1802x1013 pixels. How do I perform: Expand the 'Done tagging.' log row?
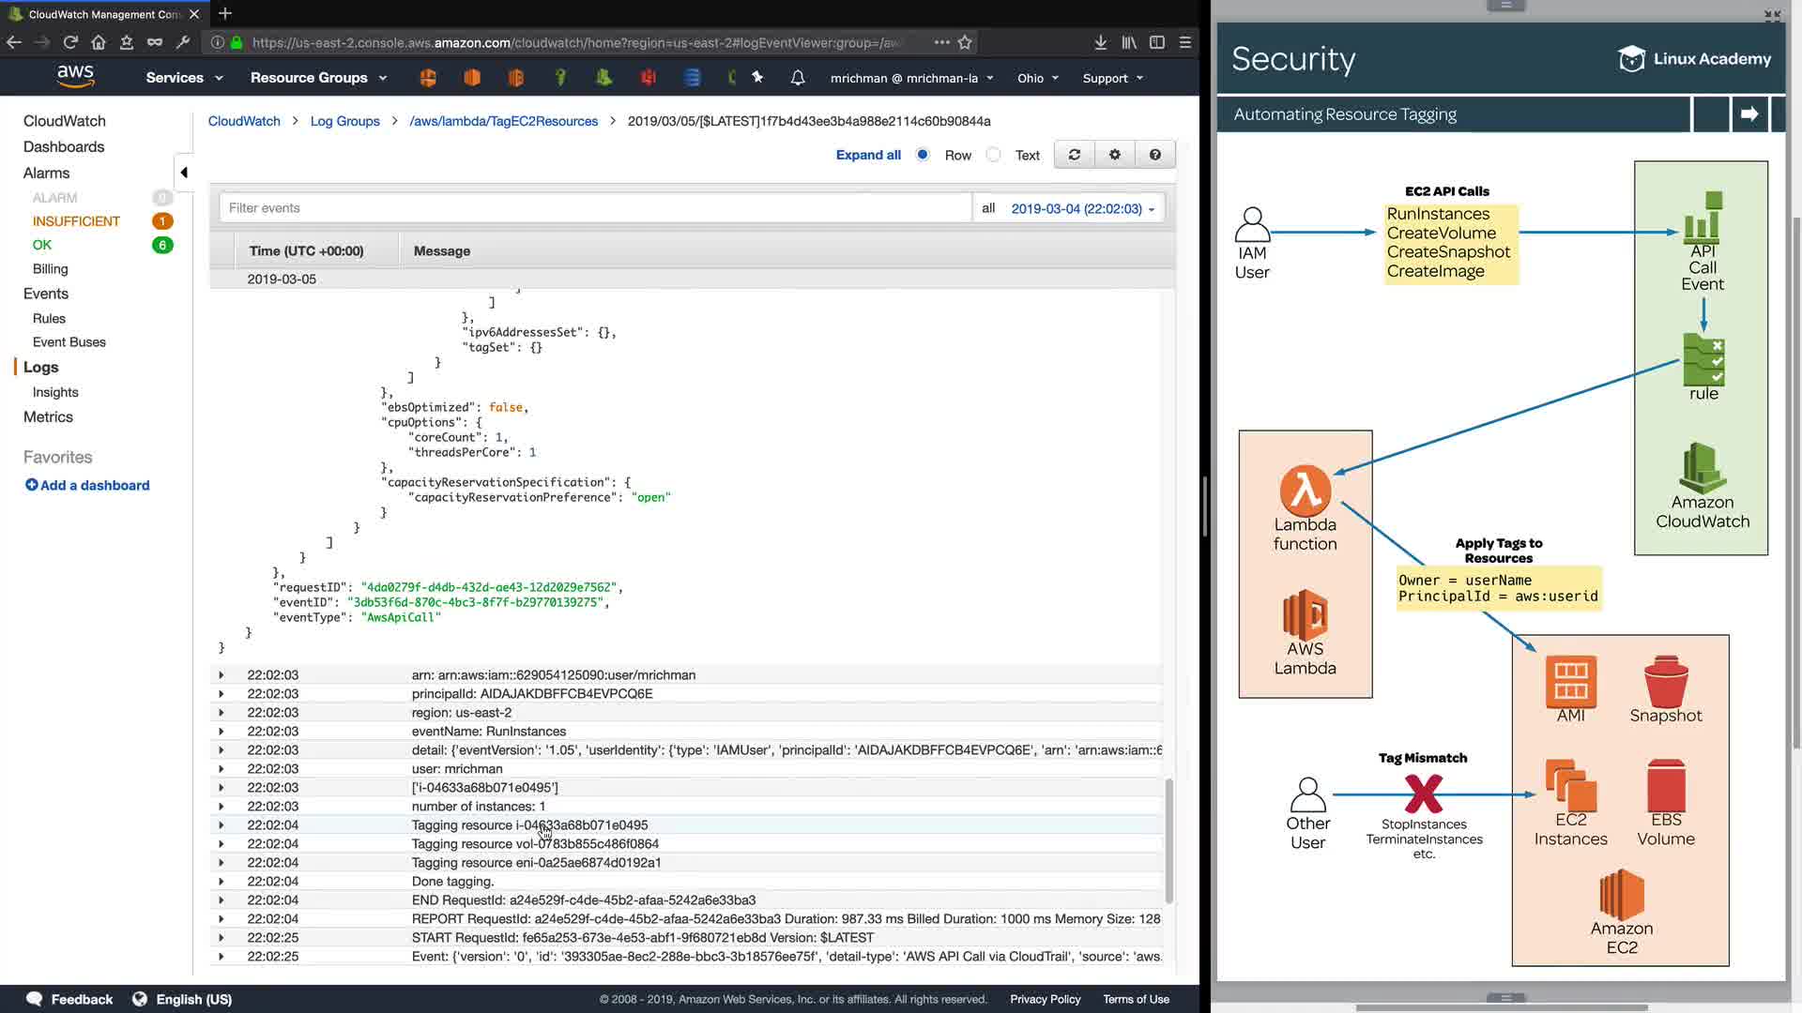point(221,882)
